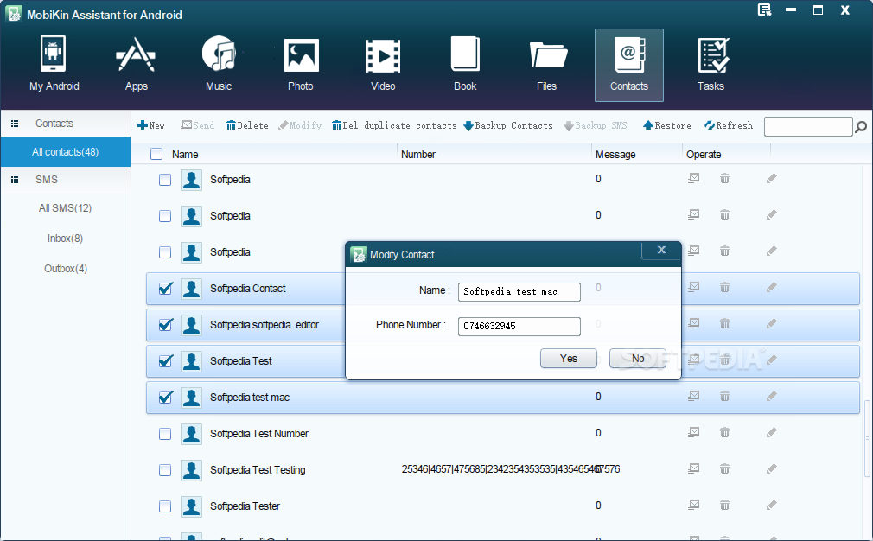This screenshot has height=541, width=873.
Task: Open the Tasks section
Action: click(x=711, y=65)
